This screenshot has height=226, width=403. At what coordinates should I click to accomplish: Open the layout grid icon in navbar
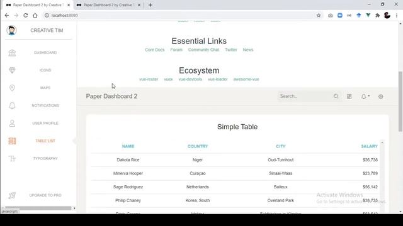tap(349, 97)
